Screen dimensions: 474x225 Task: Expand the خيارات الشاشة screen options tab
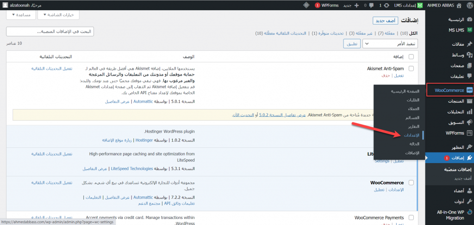point(58,15)
